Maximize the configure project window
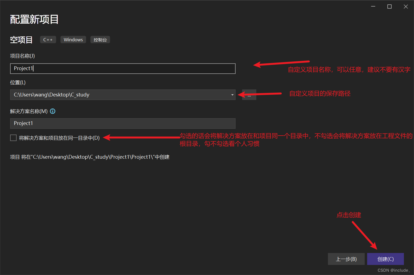This screenshot has height=275, width=414. click(389, 7)
